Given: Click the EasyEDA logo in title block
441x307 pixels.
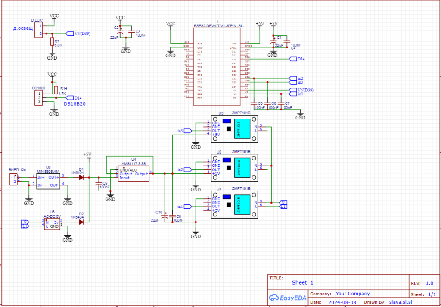Looking at the screenshot, I should click(x=287, y=298).
